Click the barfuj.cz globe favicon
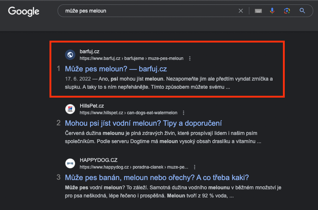This screenshot has width=318, height=210. 70,55
